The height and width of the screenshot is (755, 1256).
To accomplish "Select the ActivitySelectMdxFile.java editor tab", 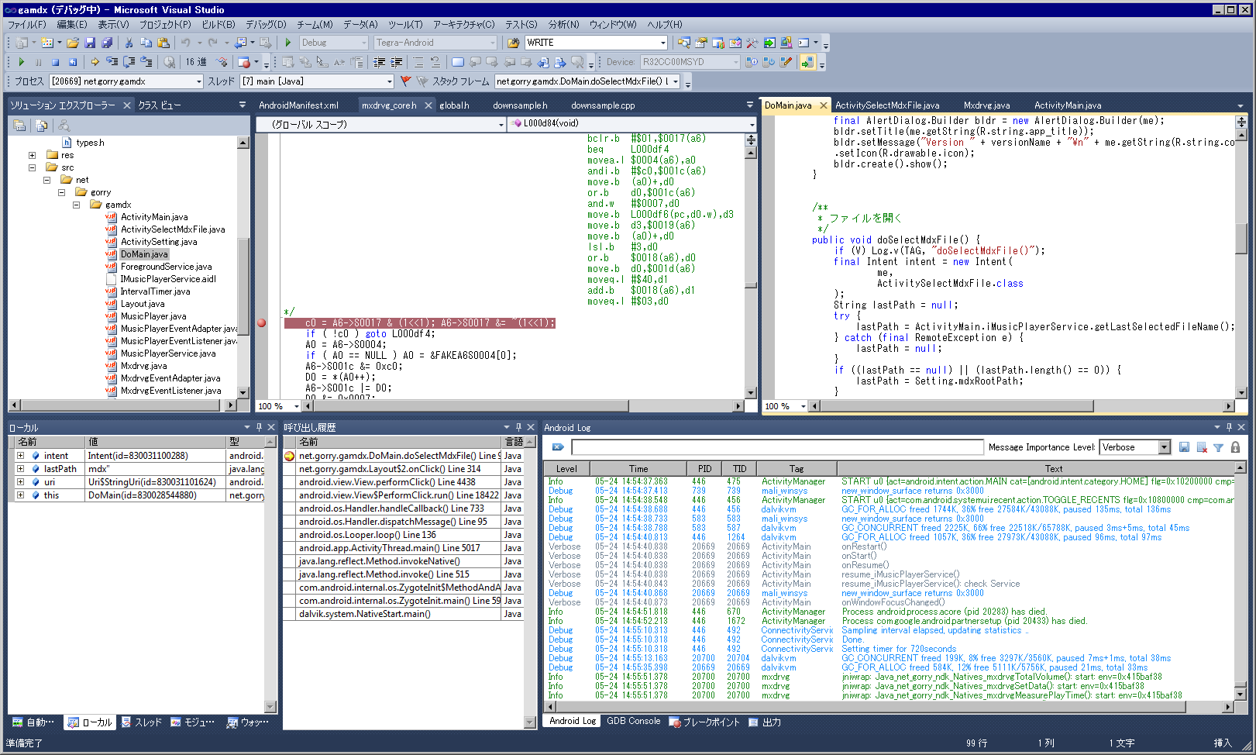I will (886, 105).
